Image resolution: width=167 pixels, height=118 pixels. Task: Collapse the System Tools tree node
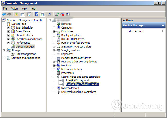4,24
